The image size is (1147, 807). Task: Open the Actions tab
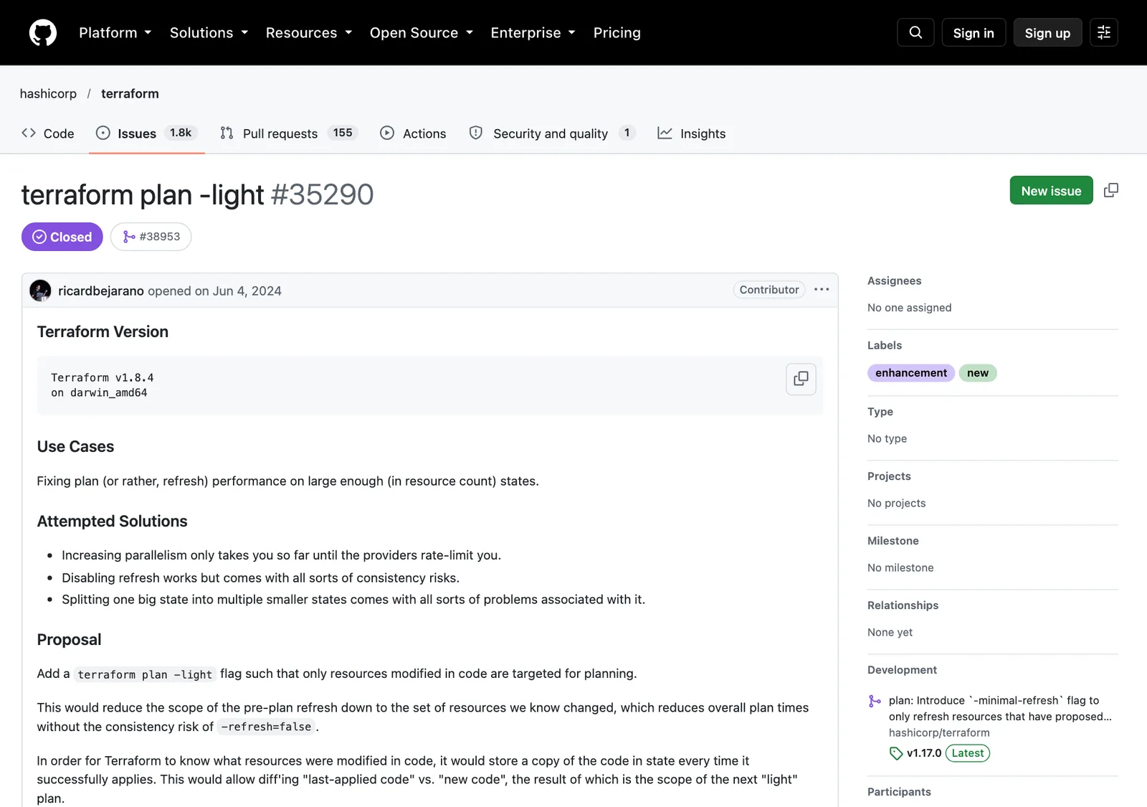click(x=413, y=133)
